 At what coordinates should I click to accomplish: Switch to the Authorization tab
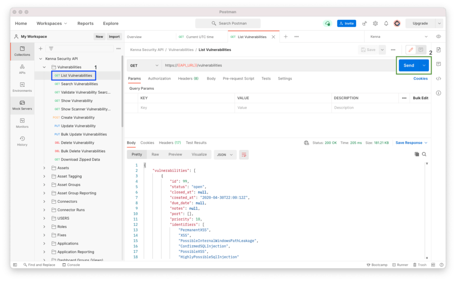pyautogui.click(x=159, y=79)
